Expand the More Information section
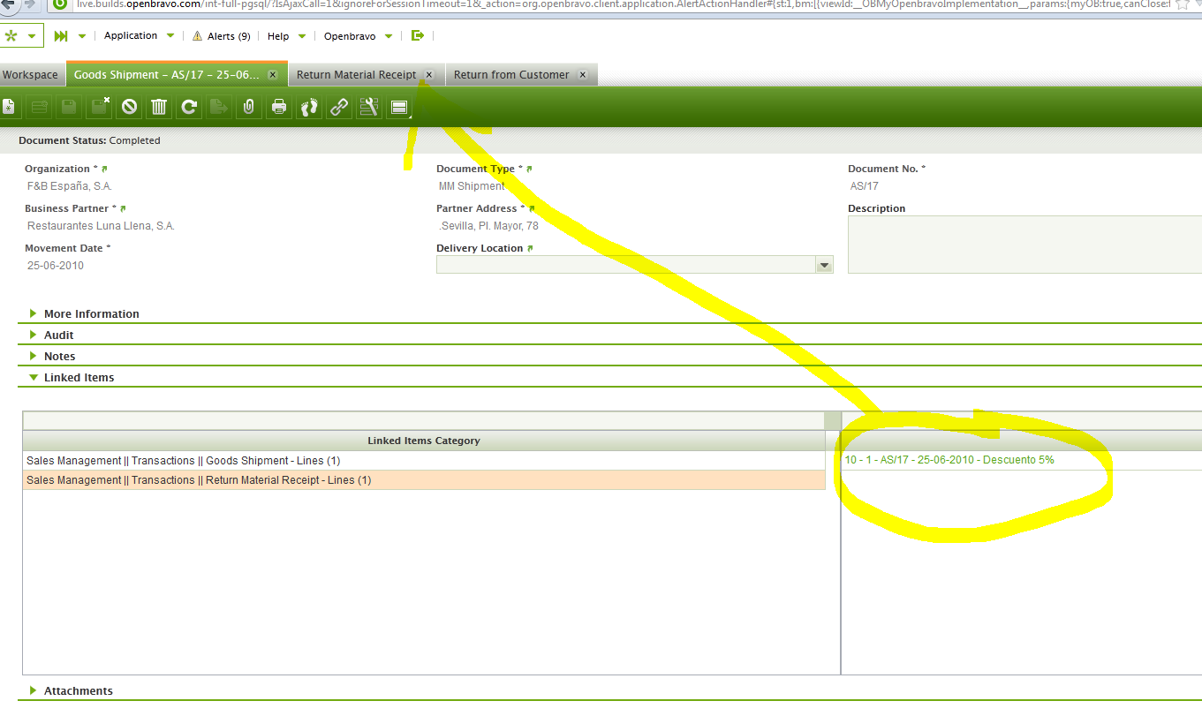This screenshot has width=1202, height=716. pos(91,313)
